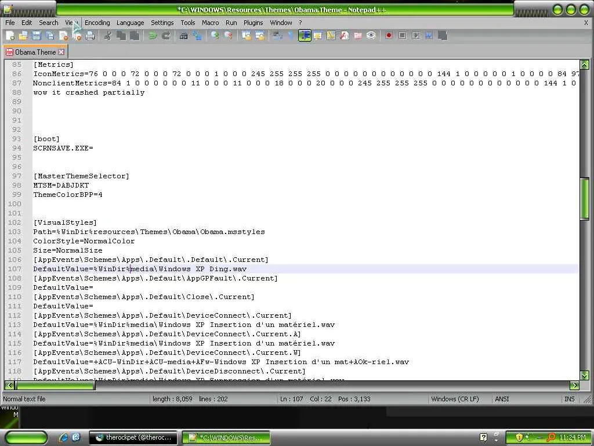
Task: Click the X at menu bar's right end
Action: pos(586,23)
